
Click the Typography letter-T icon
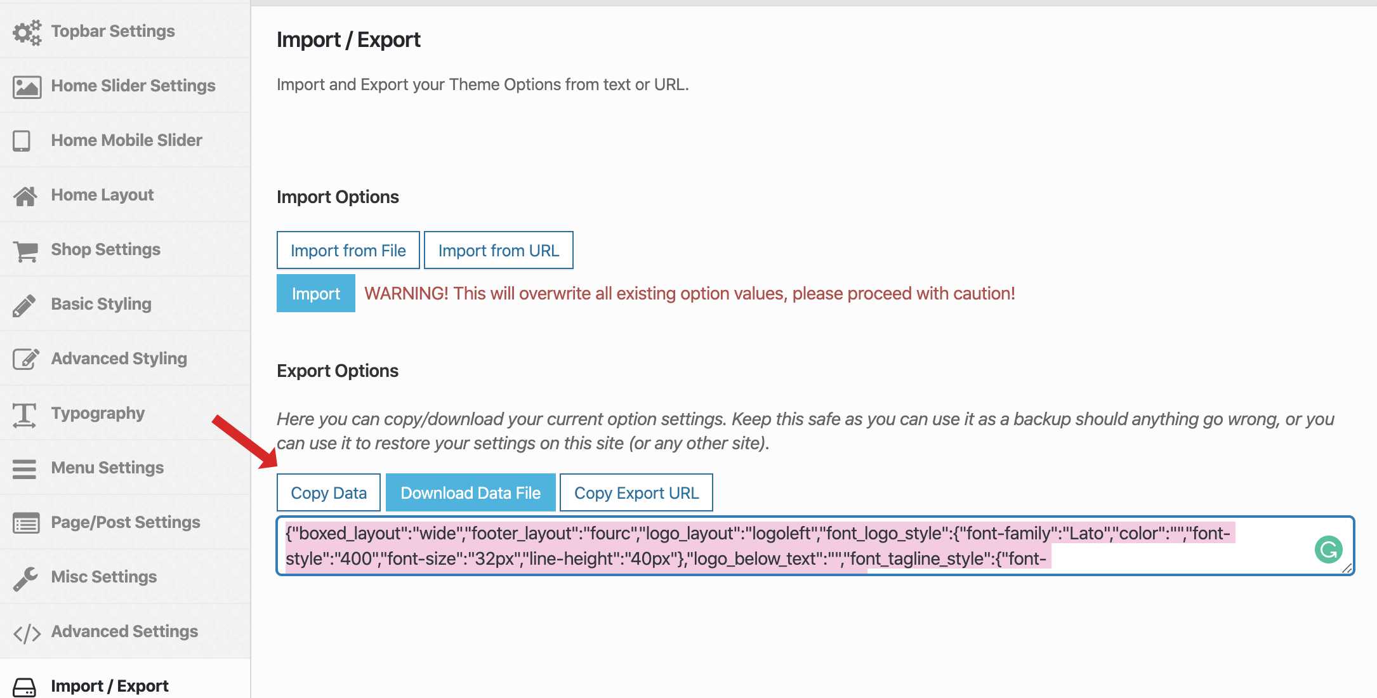pos(23,413)
